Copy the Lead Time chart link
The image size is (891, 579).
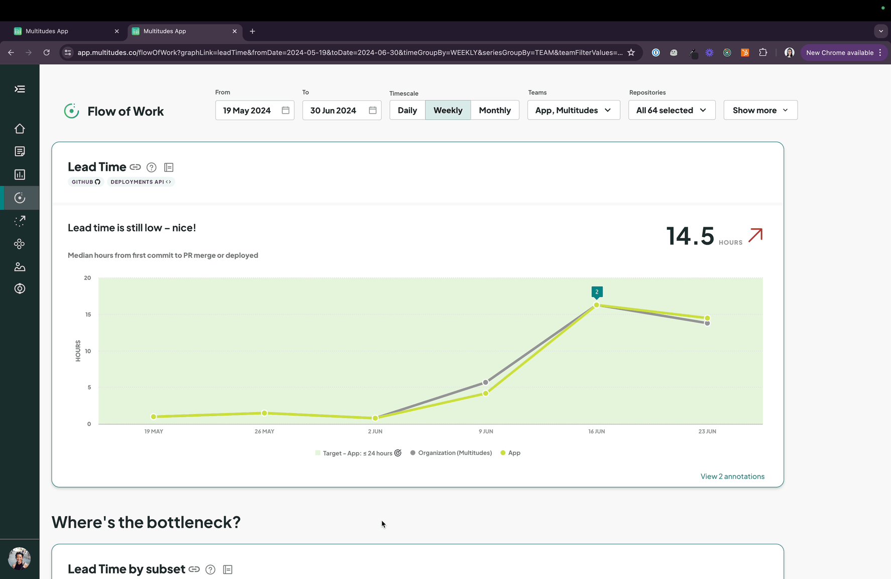click(x=135, y=167)
